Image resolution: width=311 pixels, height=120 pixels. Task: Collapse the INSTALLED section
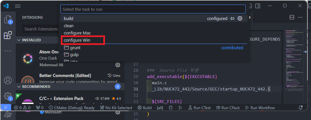(70, 40)
